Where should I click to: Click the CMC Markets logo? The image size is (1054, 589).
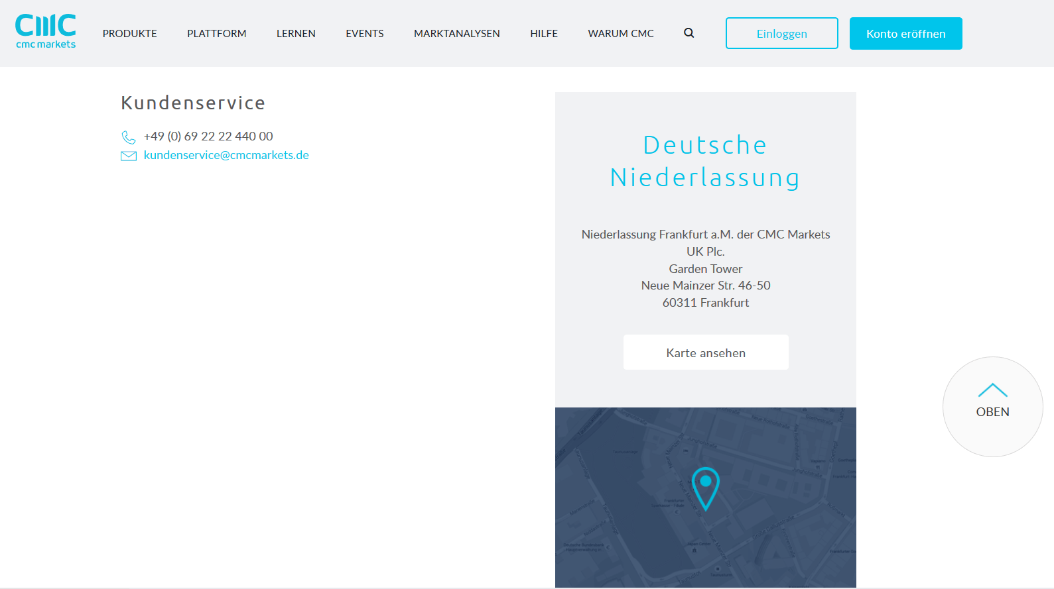pos(46,31)
